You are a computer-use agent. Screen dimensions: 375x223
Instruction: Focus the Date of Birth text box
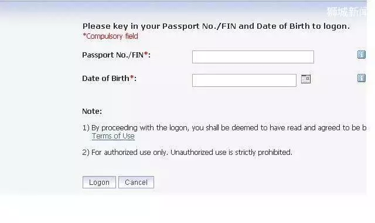tap(244, 80)
